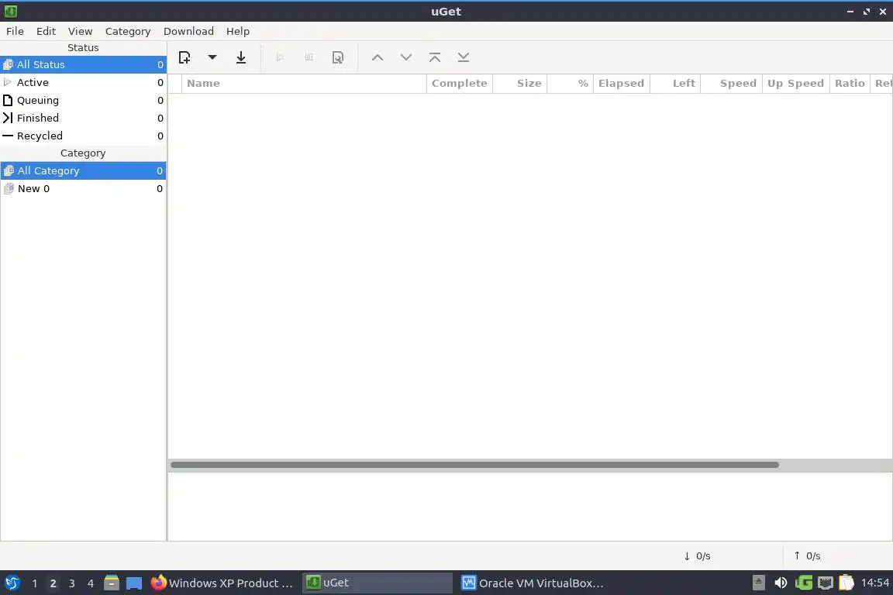
Task: Open the File menu
Action: [15, 31]
